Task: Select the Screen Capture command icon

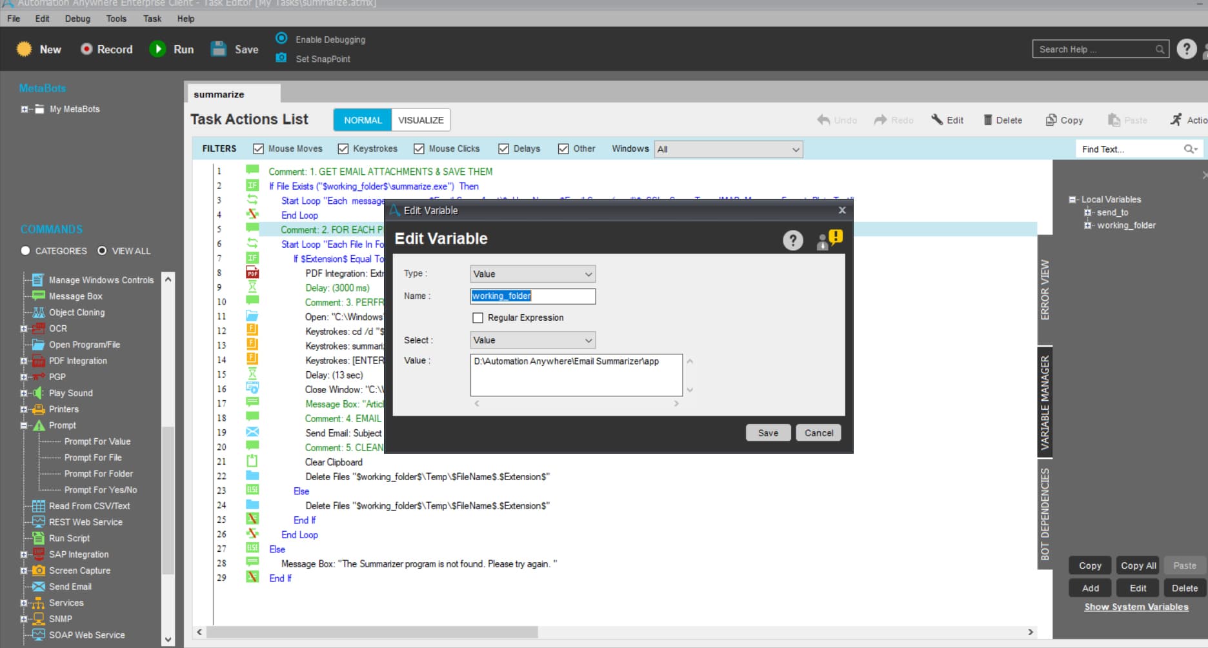Action: click(x=39, y=571)
